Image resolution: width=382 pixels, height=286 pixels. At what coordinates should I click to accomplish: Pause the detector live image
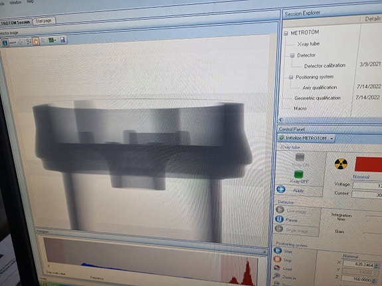280,219
